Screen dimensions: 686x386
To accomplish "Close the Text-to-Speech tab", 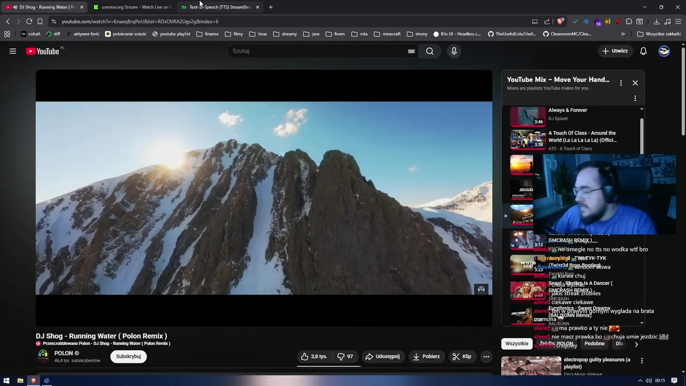I will [257, 7].
